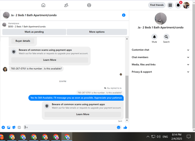Click the quoted reply preview '760-267-0761 is the number'
This screenshot has height=141, width=195.
coord(99,93)
